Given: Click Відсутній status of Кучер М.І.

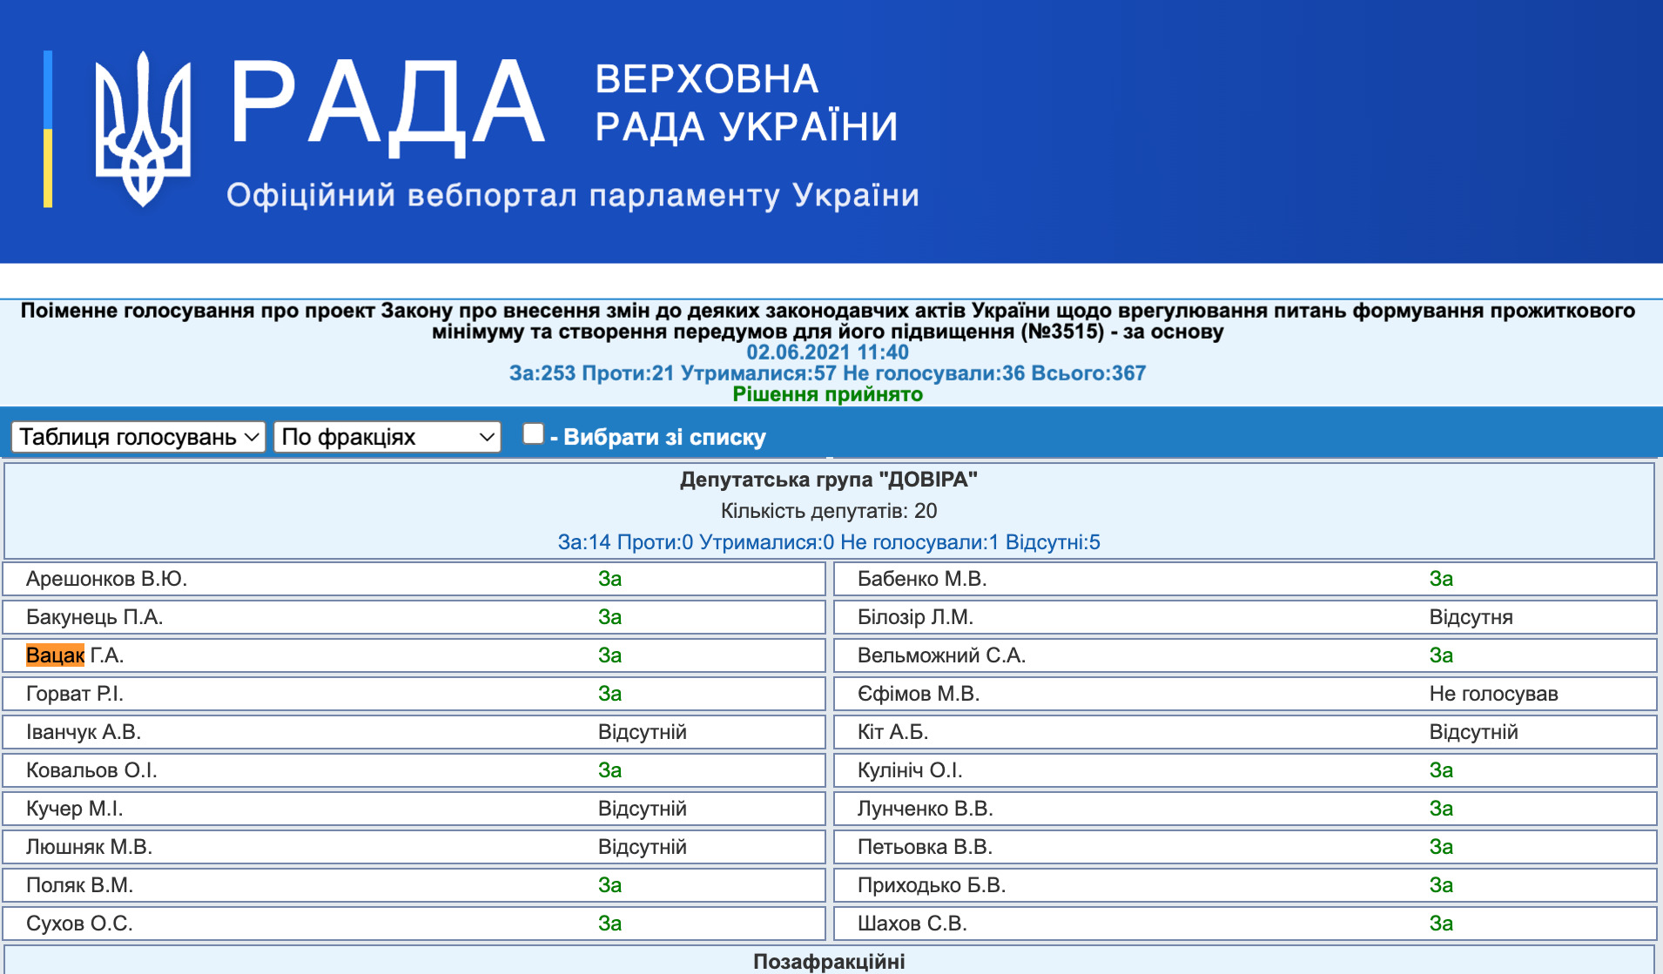Looking at the screenshot, I should pos(642,809).
